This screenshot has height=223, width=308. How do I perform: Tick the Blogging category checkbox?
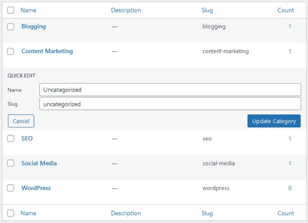pos(11,27)
